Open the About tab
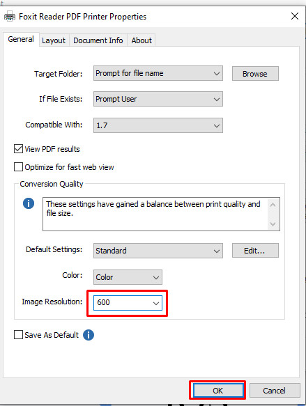The height and width of the screenshot is (406, 306). click(141, 40)
